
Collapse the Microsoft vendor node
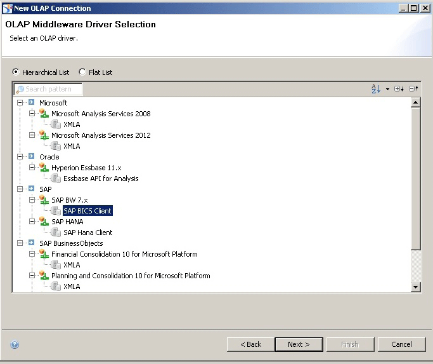(x=20, y=103)
